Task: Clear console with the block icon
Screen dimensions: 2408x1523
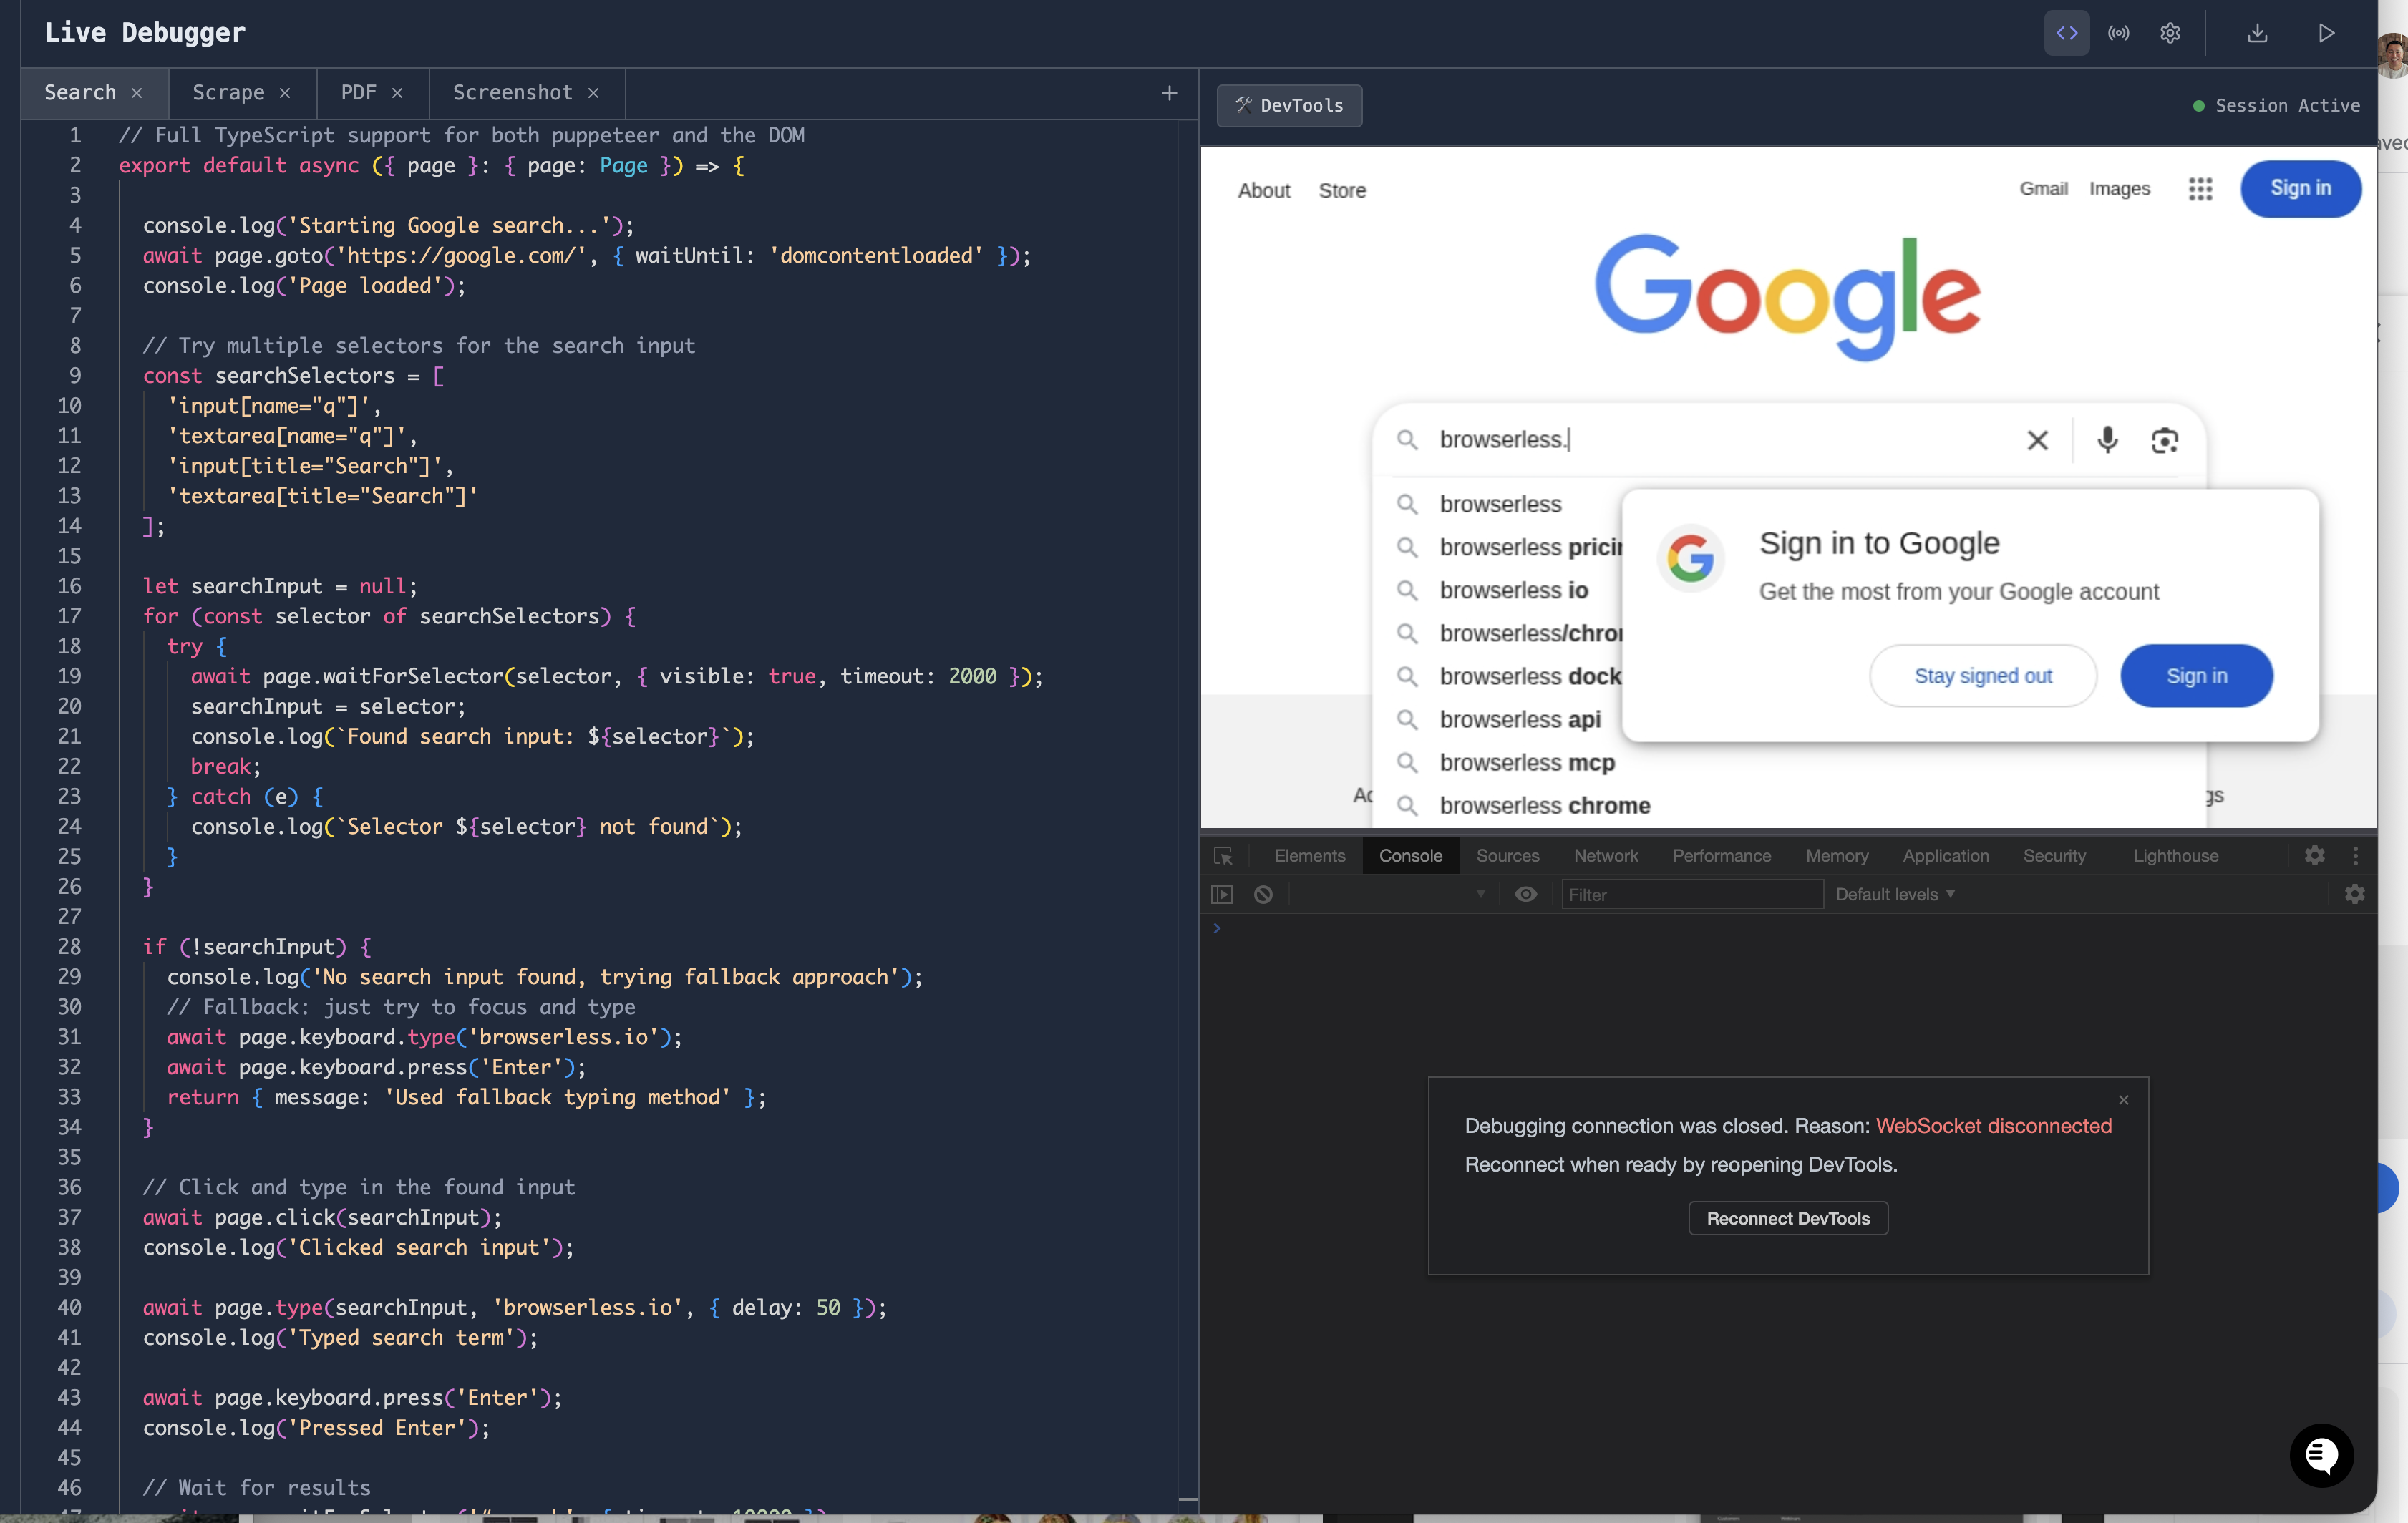Action: click(x=1263, y=894)
